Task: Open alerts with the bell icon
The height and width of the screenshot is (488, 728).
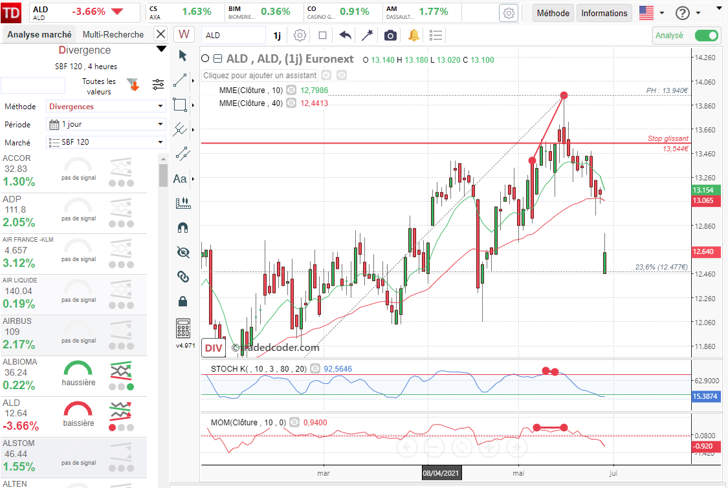Action: pos(414,36)
